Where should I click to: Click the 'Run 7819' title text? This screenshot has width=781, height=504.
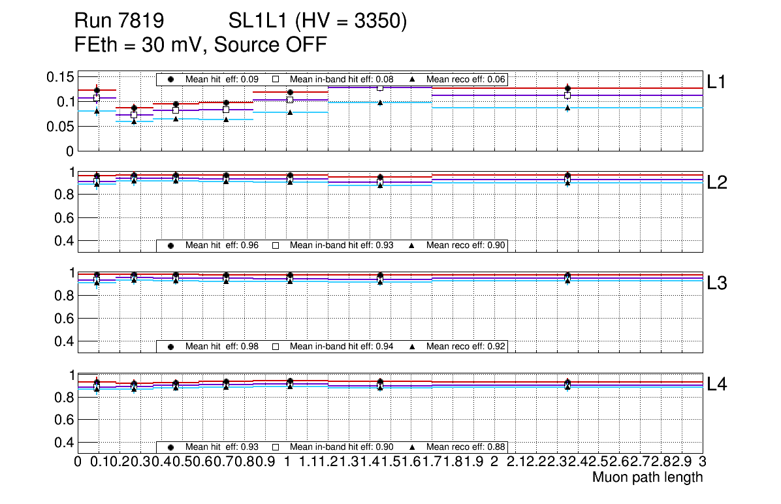[118, 22]
